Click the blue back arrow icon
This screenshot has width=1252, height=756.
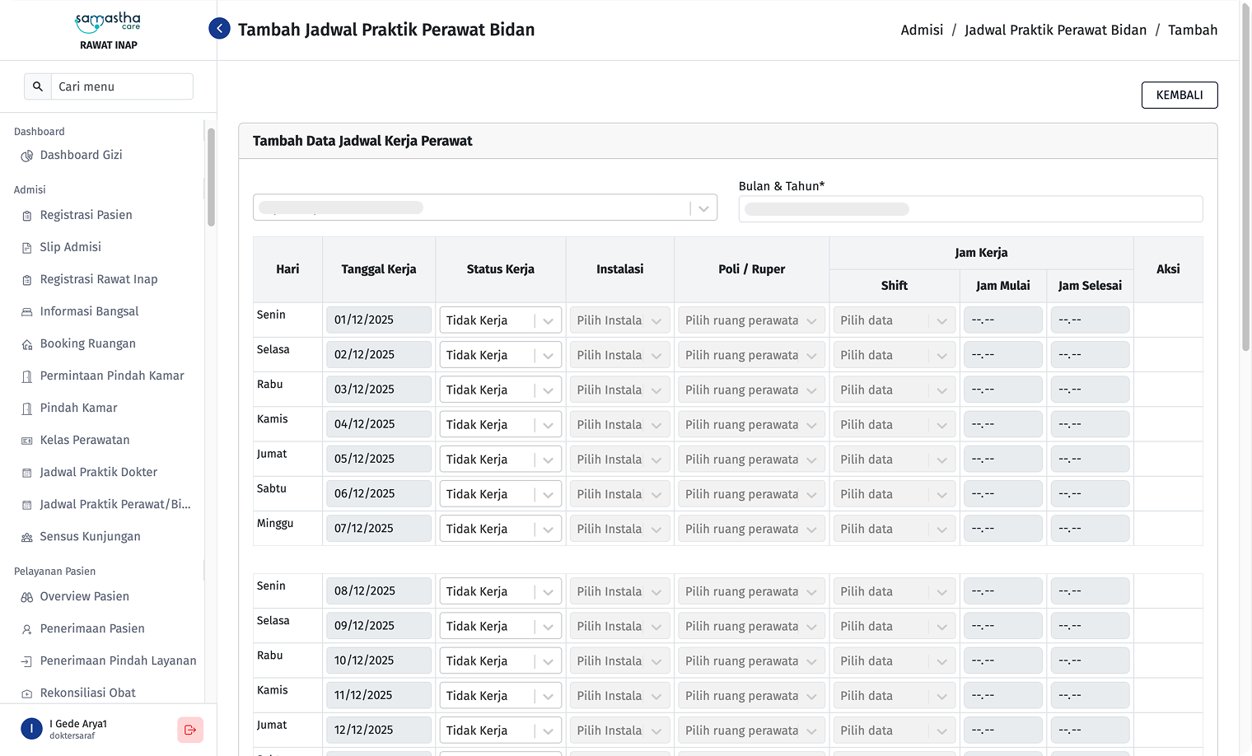pyautogui.click(x=219, y=29)
